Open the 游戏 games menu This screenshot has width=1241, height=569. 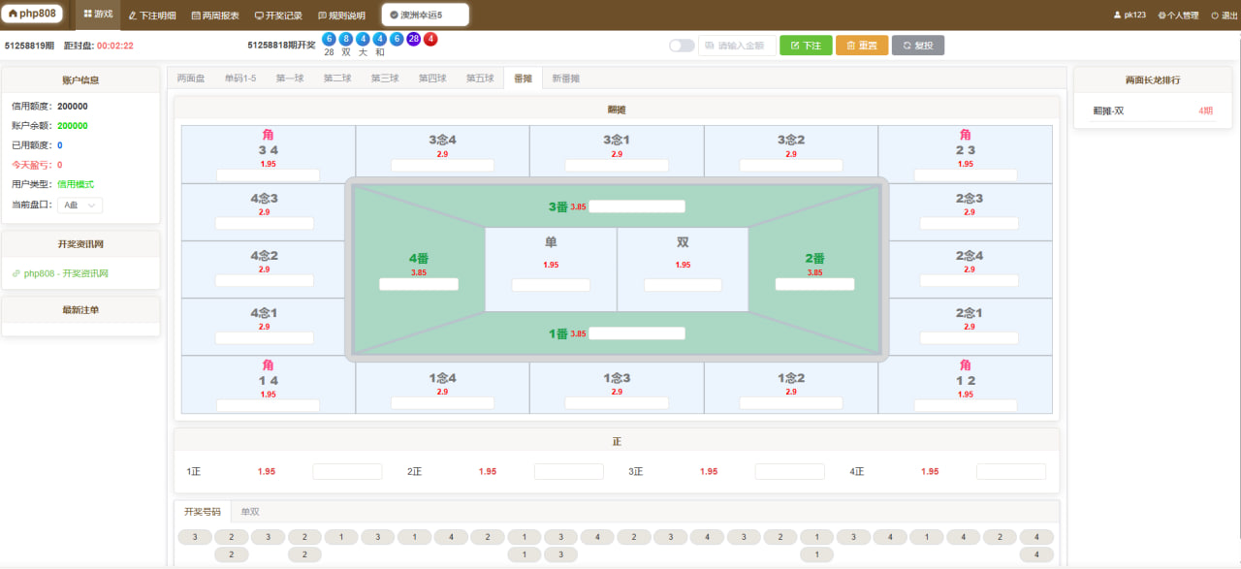click(x=98, y=15)
